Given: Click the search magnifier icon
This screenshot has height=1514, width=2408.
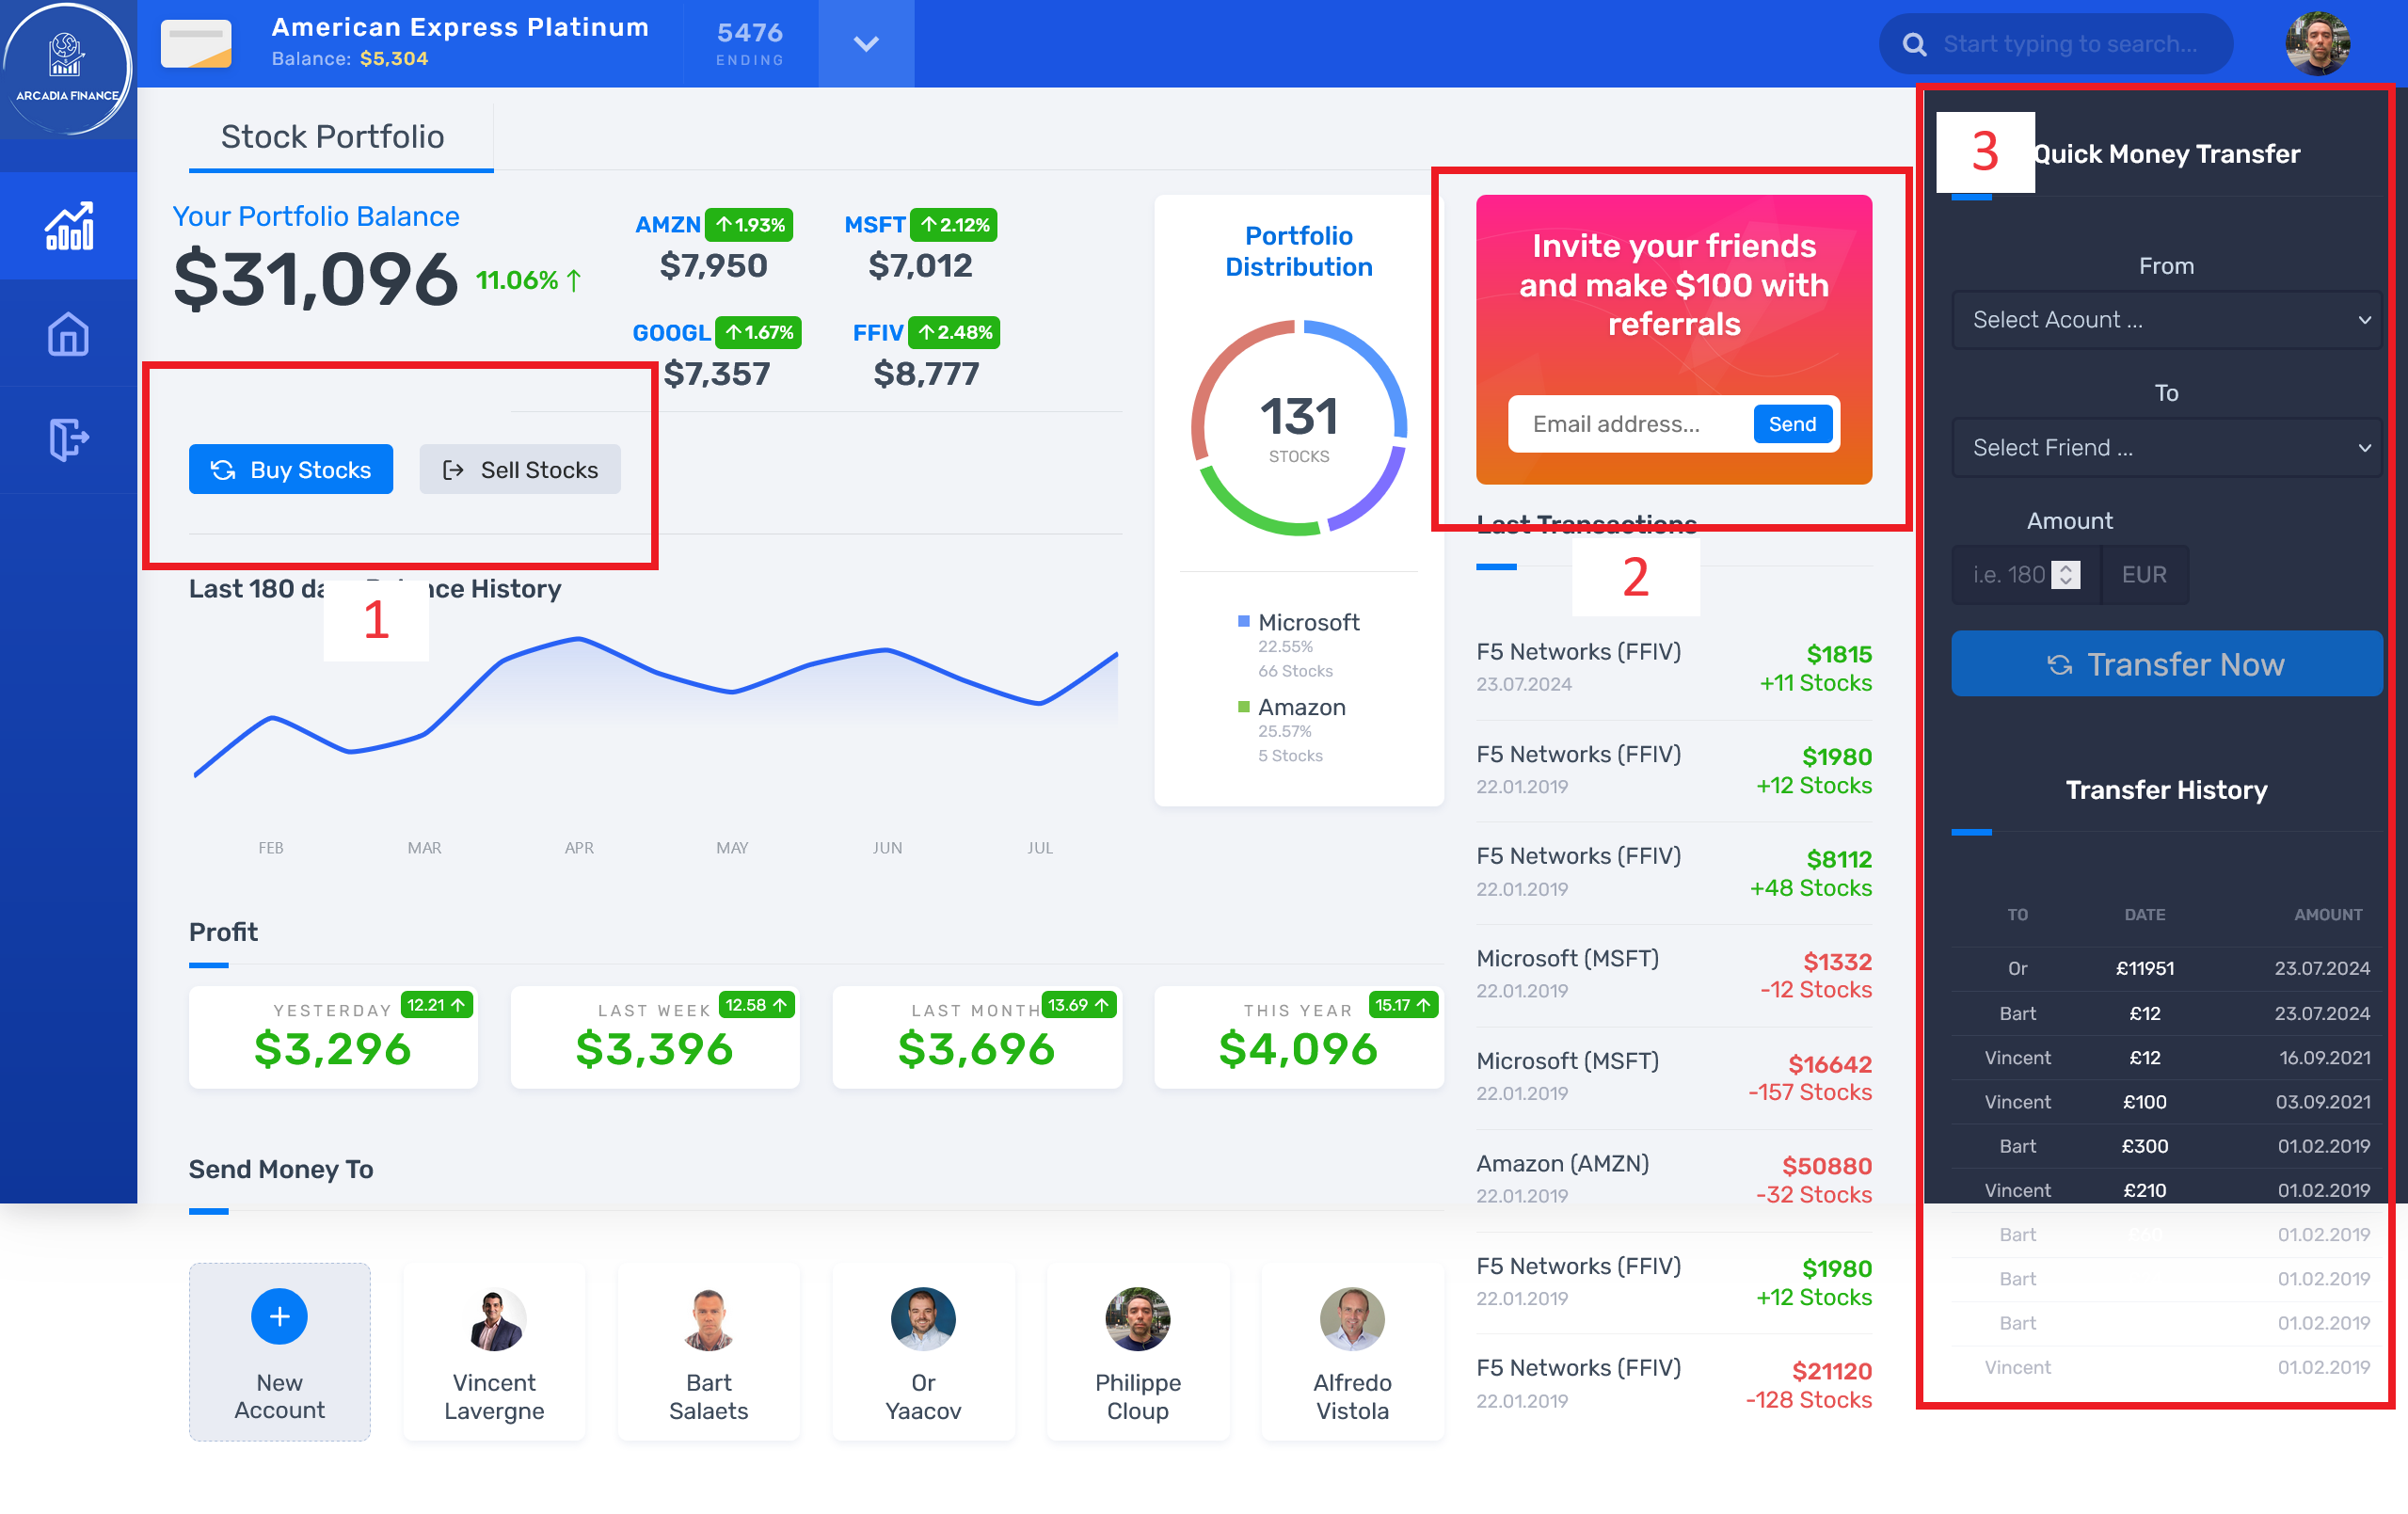Looking at the screenshot, I should pos(1914,44).
